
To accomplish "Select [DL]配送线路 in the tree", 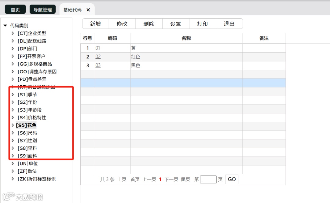I will 32,41.
